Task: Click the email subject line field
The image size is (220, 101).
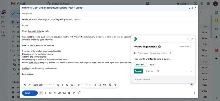Action: pyautogui.click(x=109, y=19)
